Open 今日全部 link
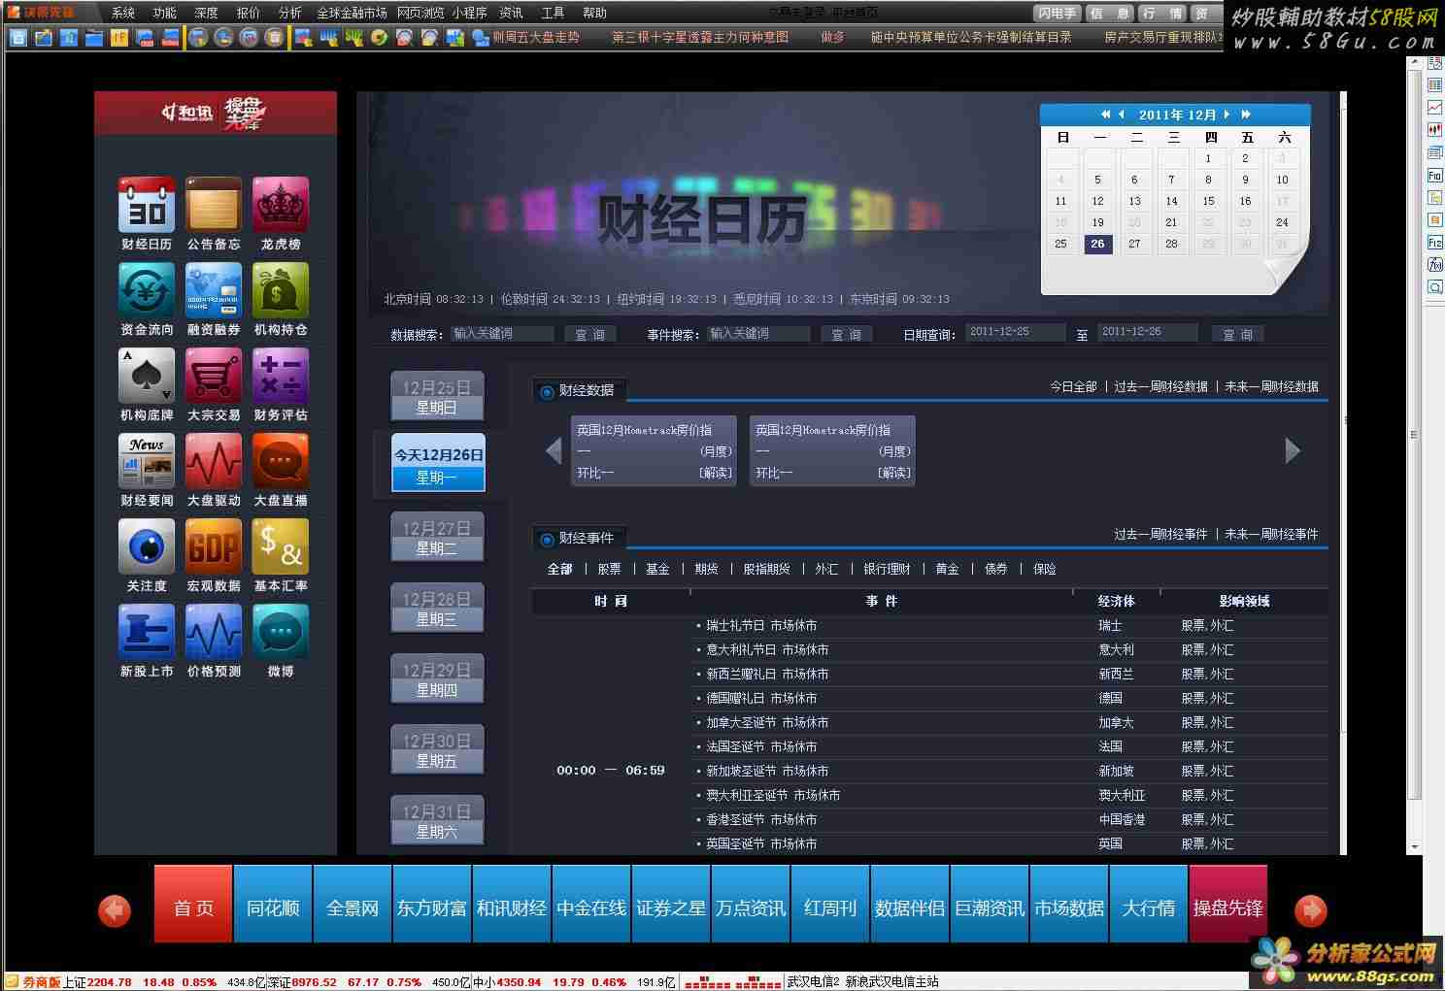 1073,386
